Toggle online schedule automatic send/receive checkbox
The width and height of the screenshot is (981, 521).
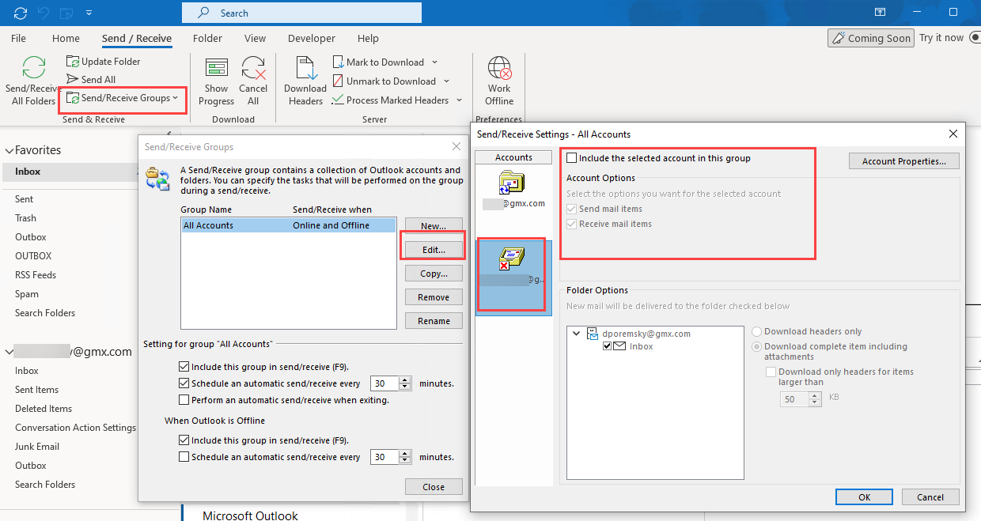[184, 383]
